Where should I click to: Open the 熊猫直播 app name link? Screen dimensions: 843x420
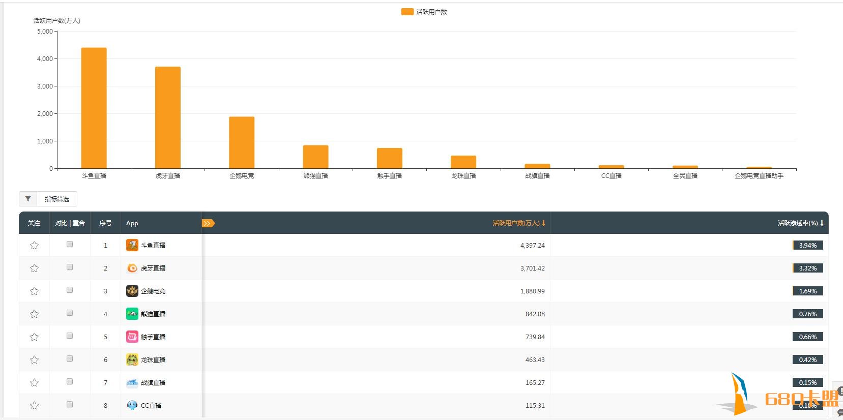153,314
